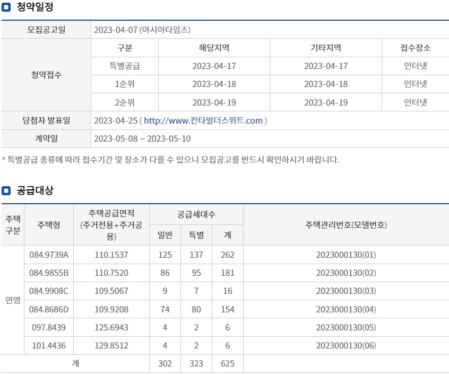
Task: Click the 1순위 row label
Action: [125, 84]
